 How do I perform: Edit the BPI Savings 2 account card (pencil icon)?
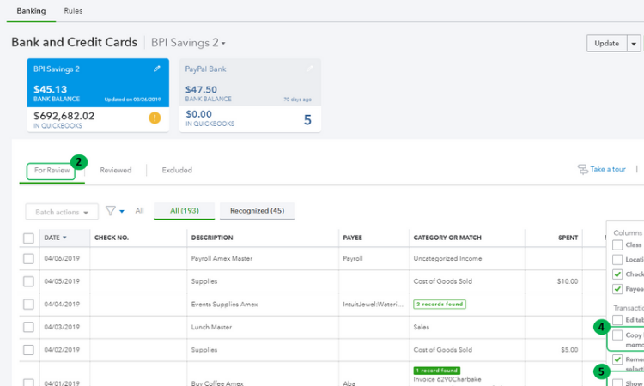[x=157, y=69]
